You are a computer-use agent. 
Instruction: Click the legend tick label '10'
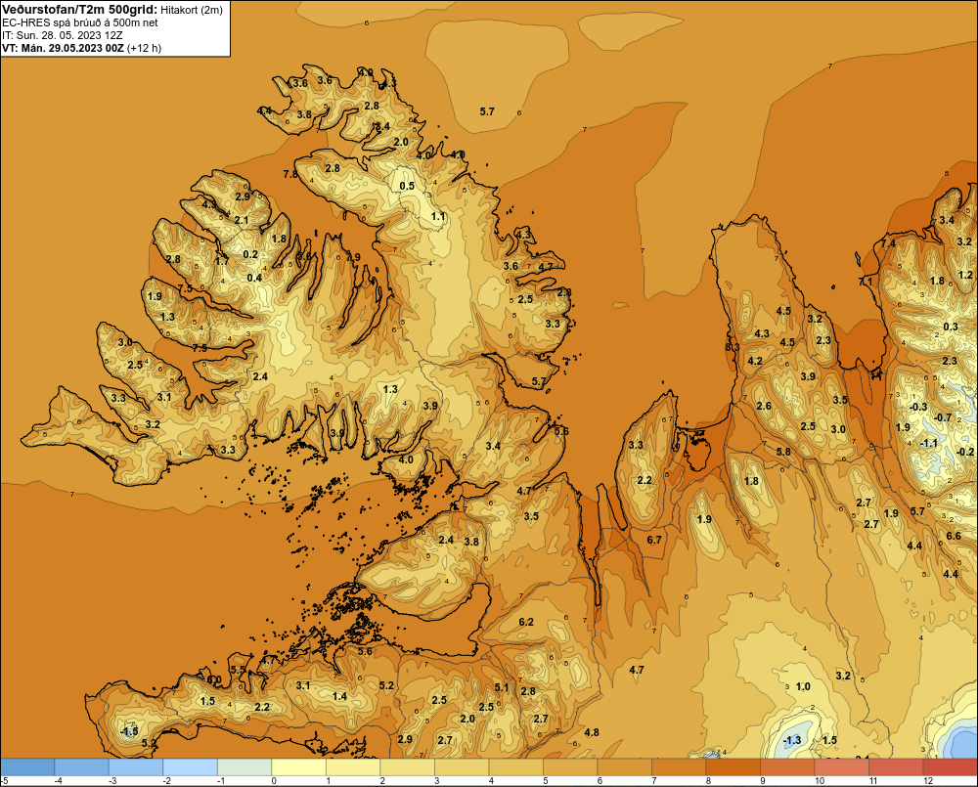[x=820, y=781]
